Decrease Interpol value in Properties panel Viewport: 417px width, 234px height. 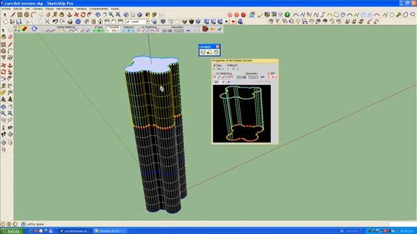pyautogui.click(x=228, y=69)
